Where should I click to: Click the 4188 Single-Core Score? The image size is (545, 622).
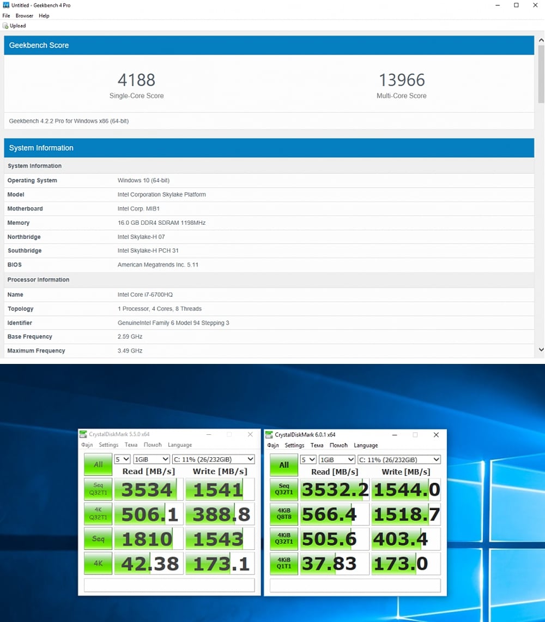point(136,80)
